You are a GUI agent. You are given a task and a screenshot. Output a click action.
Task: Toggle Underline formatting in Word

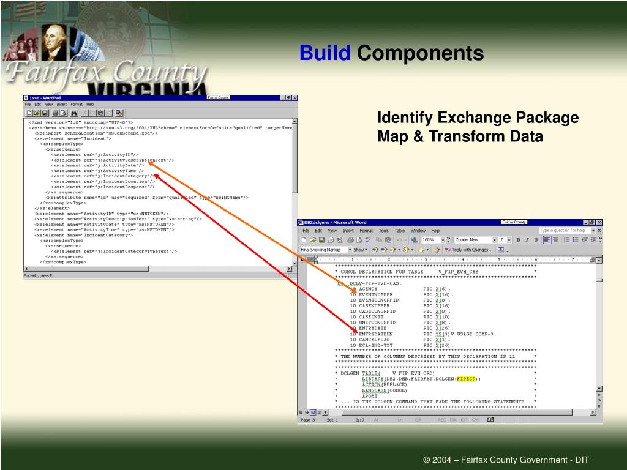pyautogui.click(x=536, y=240)
